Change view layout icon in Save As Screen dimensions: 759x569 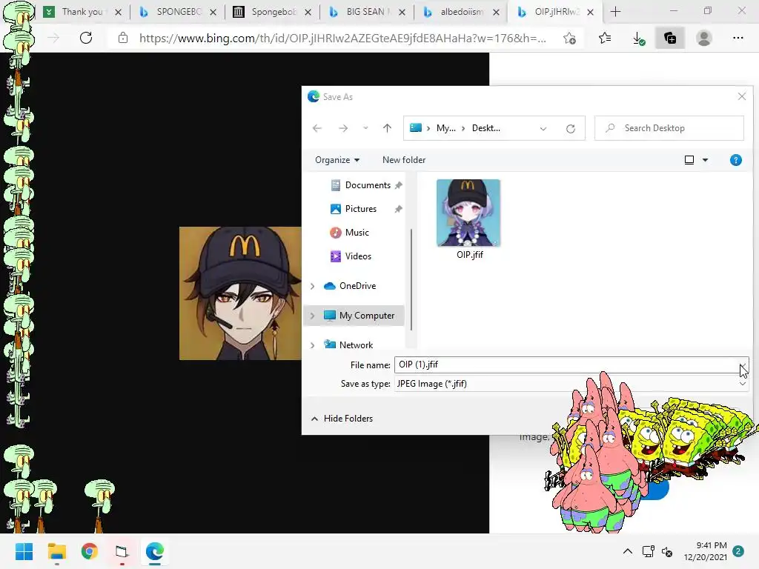click(689, 160)
